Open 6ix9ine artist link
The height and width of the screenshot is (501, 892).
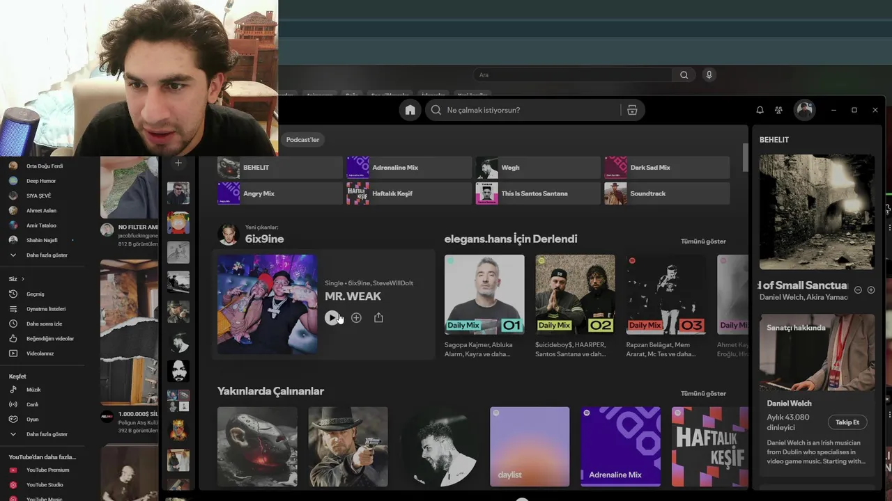(264, 239)
